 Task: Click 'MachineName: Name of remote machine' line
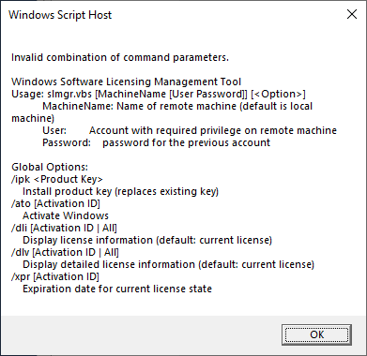tap(177, 106)
